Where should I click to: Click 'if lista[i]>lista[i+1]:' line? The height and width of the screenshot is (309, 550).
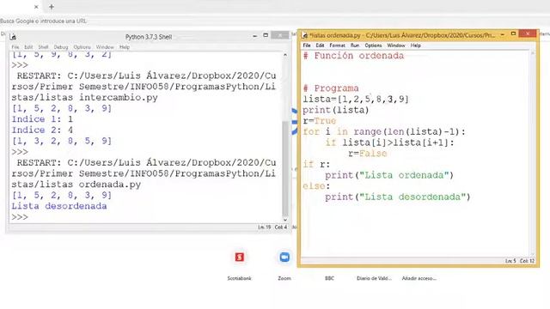pos(389,142)
